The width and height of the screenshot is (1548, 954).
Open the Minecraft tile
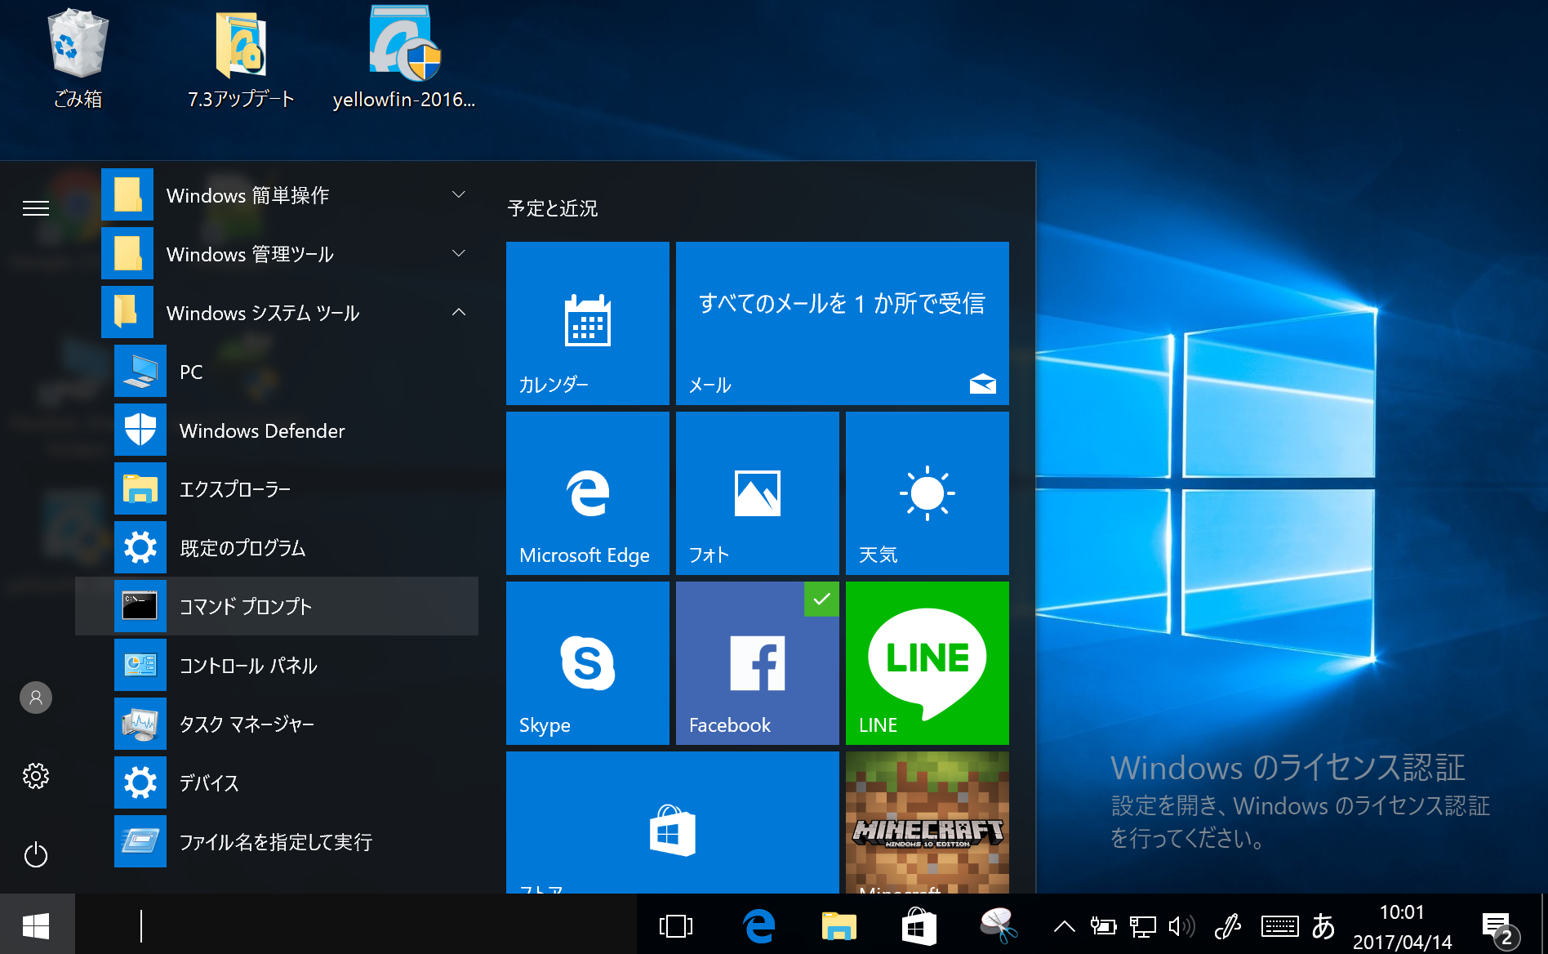927,822
